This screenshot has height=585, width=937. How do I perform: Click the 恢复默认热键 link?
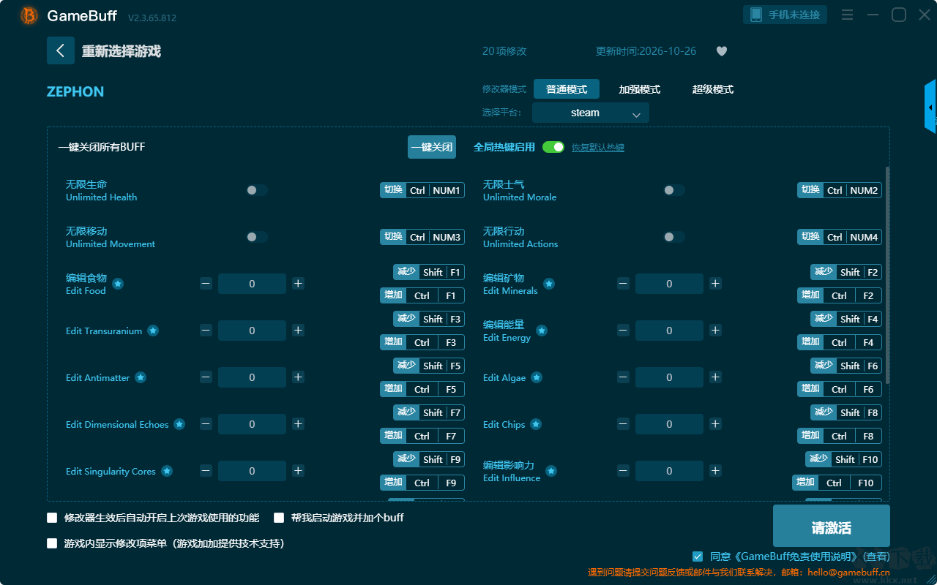point(598,148)
